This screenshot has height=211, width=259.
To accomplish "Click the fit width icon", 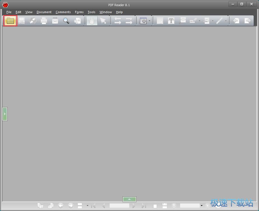I will pos(165,206).
